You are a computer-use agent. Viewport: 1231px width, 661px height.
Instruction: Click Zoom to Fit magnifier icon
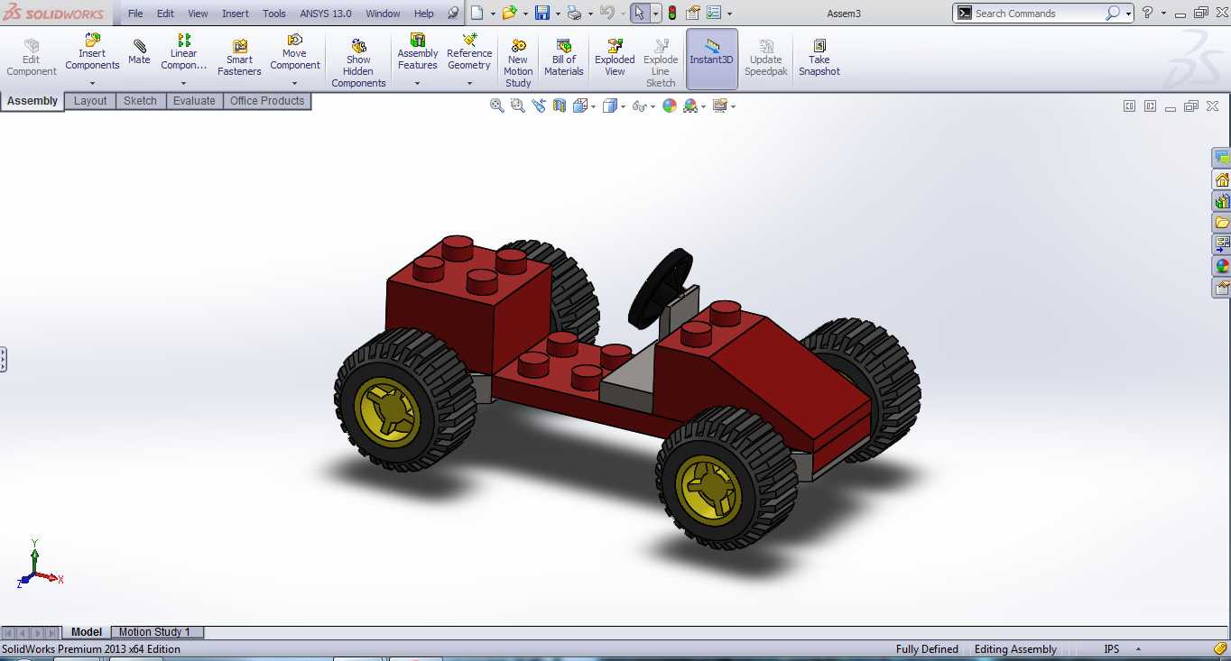pyautogui.click(x=496, y=106)
